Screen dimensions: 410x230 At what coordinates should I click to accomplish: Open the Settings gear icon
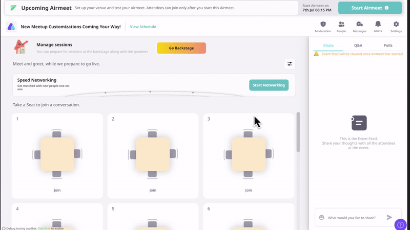(396, 24)
